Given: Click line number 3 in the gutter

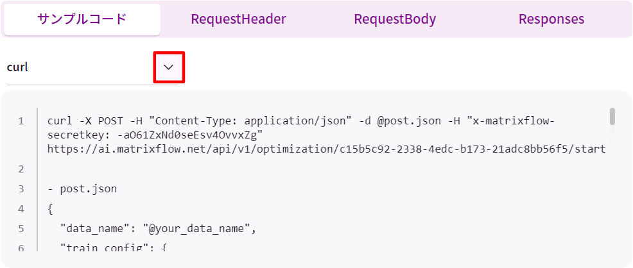Looking at the screenshot, I should click(x=21, y=189).
